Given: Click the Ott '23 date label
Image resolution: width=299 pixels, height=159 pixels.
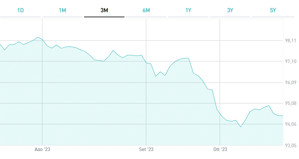Looking at the screenshot, I should point(220,149).
